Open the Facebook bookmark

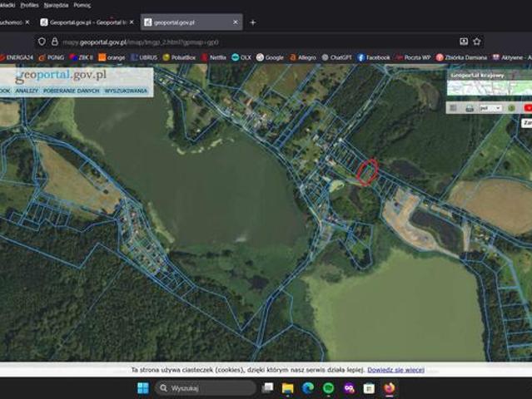(x=374, y=57)
